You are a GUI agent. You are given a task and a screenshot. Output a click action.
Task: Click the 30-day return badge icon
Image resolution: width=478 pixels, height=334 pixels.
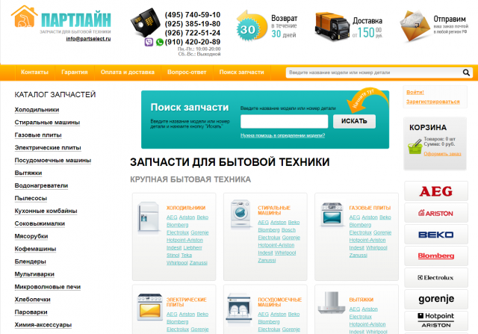click(x=252, y=26)
